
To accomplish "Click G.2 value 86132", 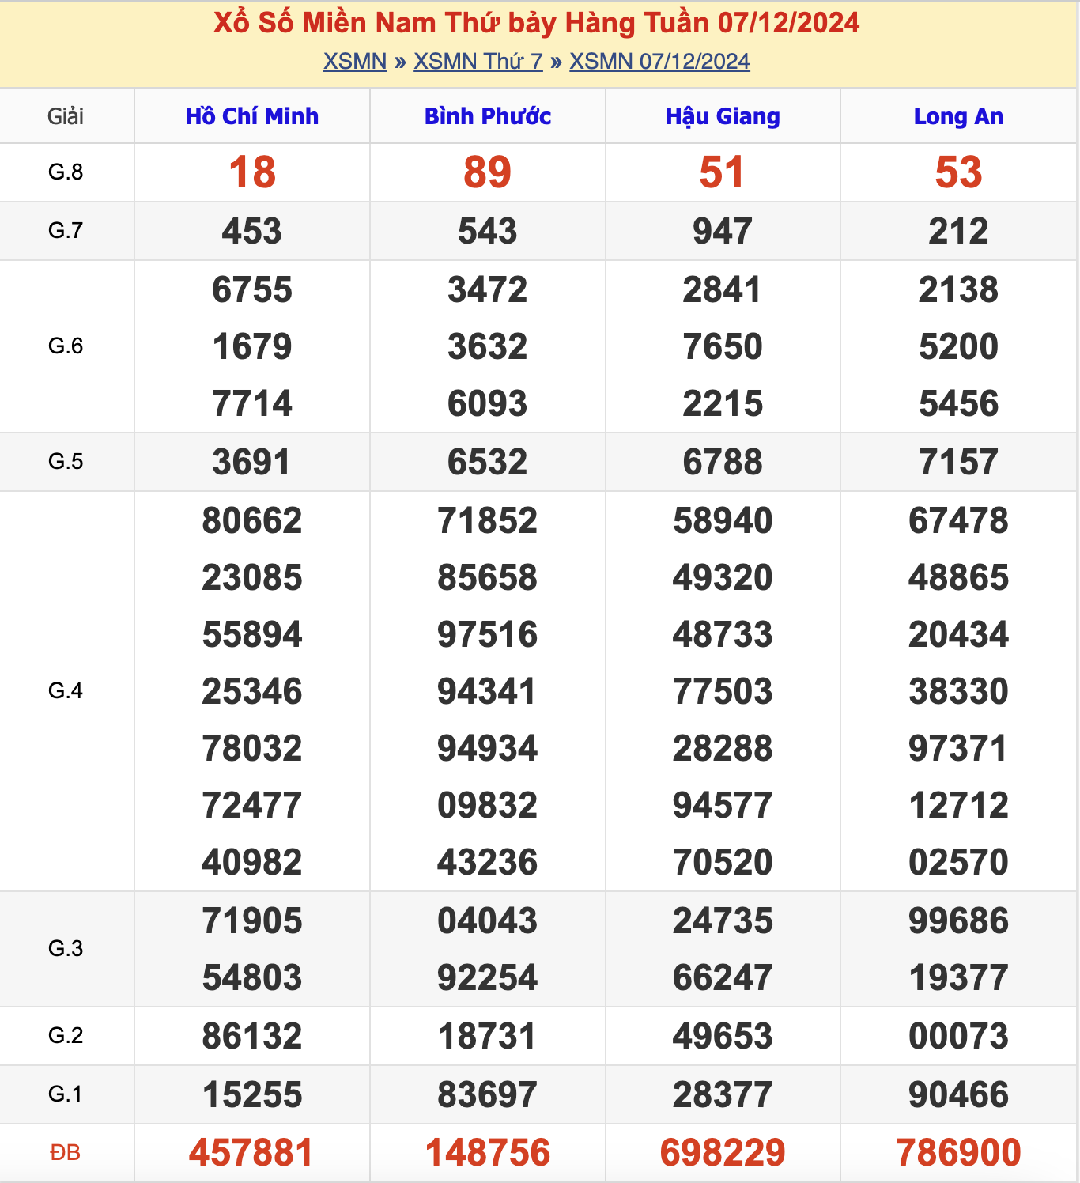I will click(x=252, y=1036).
